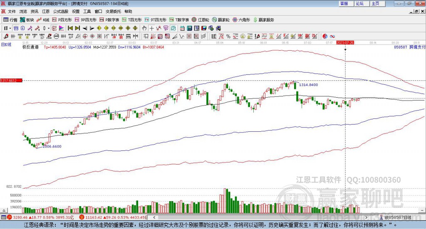Click the 客服 customer service button
This screenshot has height=229, width=426.
click(x=344, y=3)
